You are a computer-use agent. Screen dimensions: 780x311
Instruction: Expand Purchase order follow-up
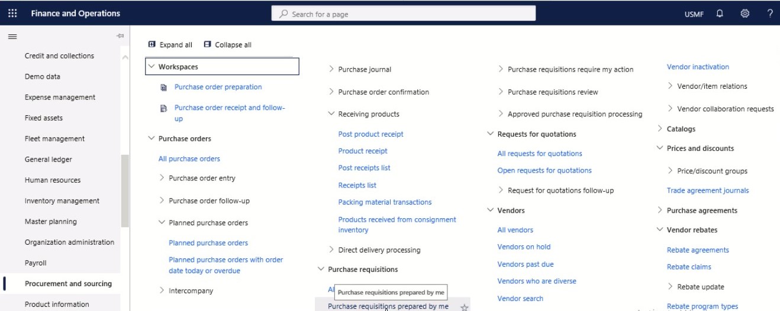point(162,200)
